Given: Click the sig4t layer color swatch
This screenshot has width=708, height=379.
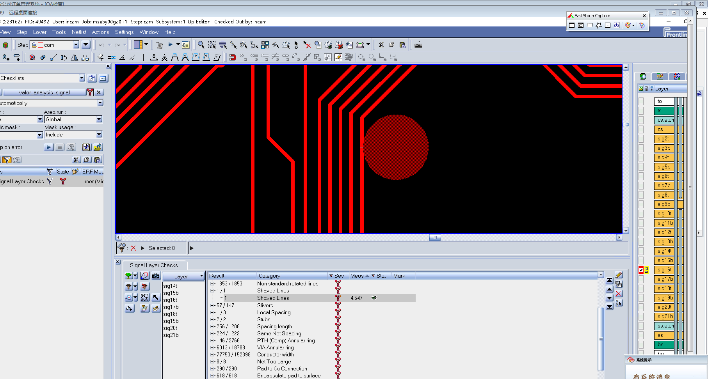Looking at the screenshot, I should click(664, 158).
